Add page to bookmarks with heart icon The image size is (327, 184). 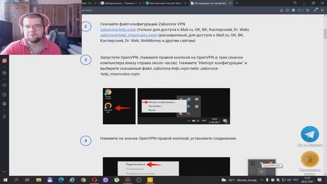pyautogui.click(x=299, y=10)
